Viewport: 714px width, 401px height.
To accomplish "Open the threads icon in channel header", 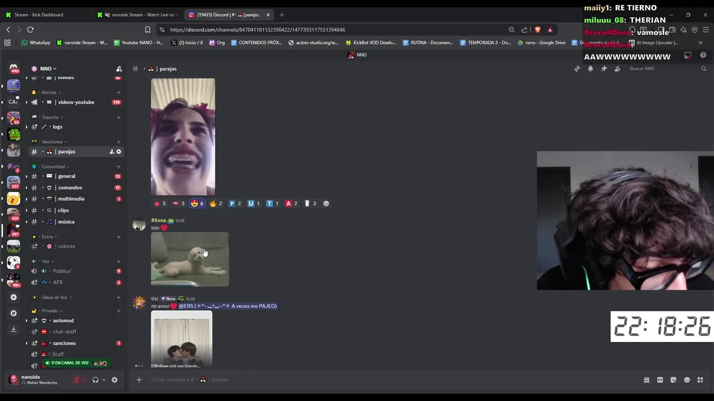I will tap(577, 69).
